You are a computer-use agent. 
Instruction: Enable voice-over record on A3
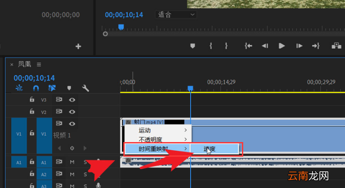[x=98, y=185]
